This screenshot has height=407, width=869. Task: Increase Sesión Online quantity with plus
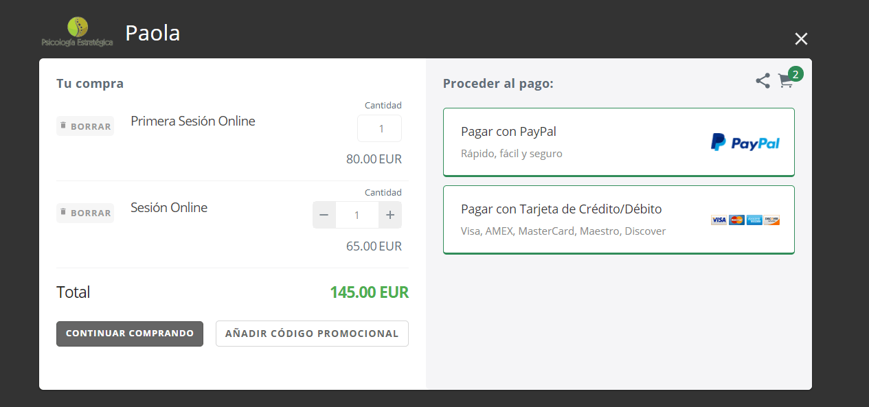tap(390, 215)
